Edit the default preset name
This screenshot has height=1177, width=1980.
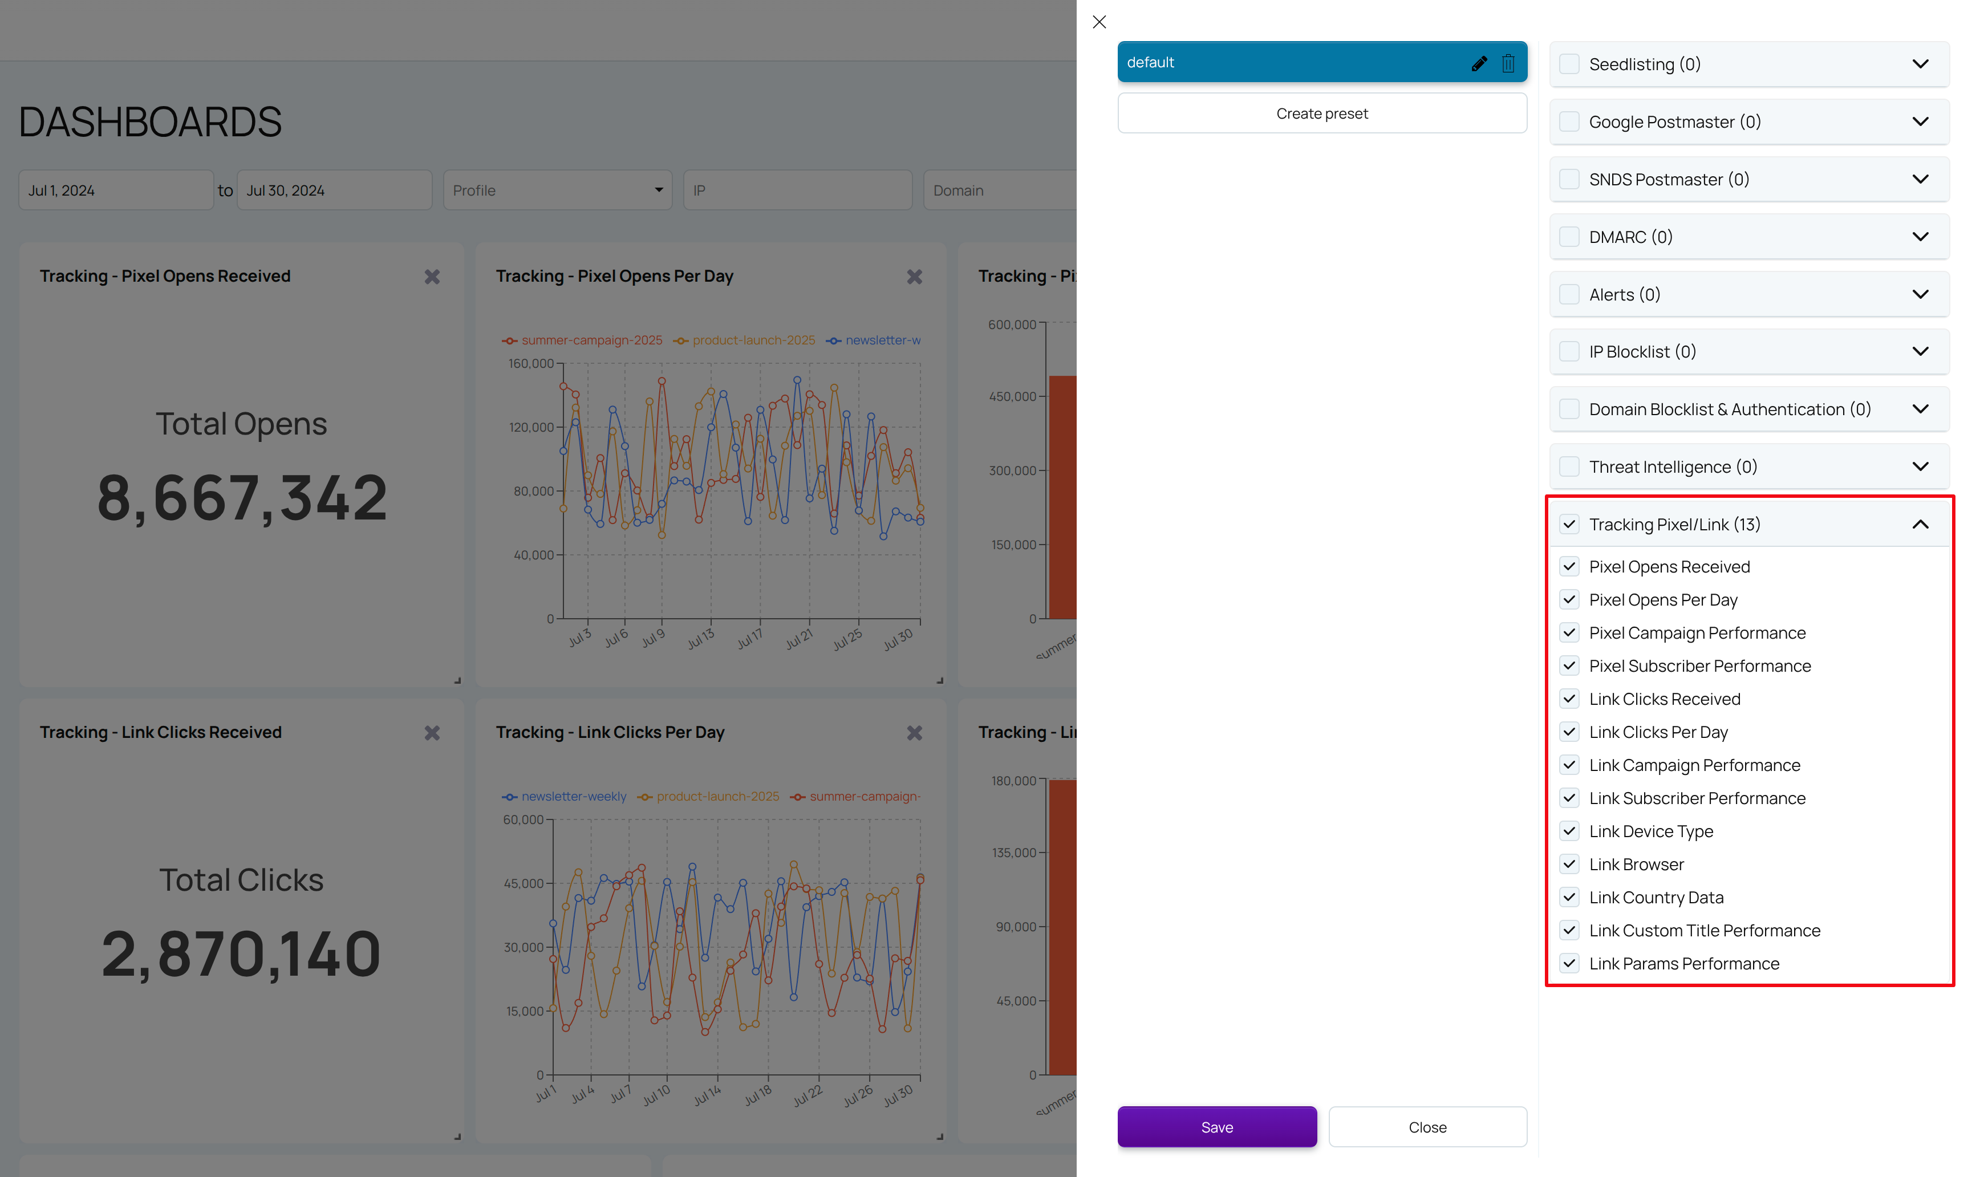tap(1479, 62)
